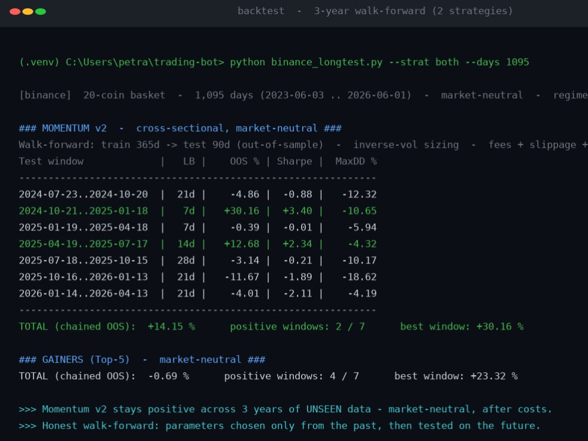Click the Sharpe value +2.34

coord(298,244)
